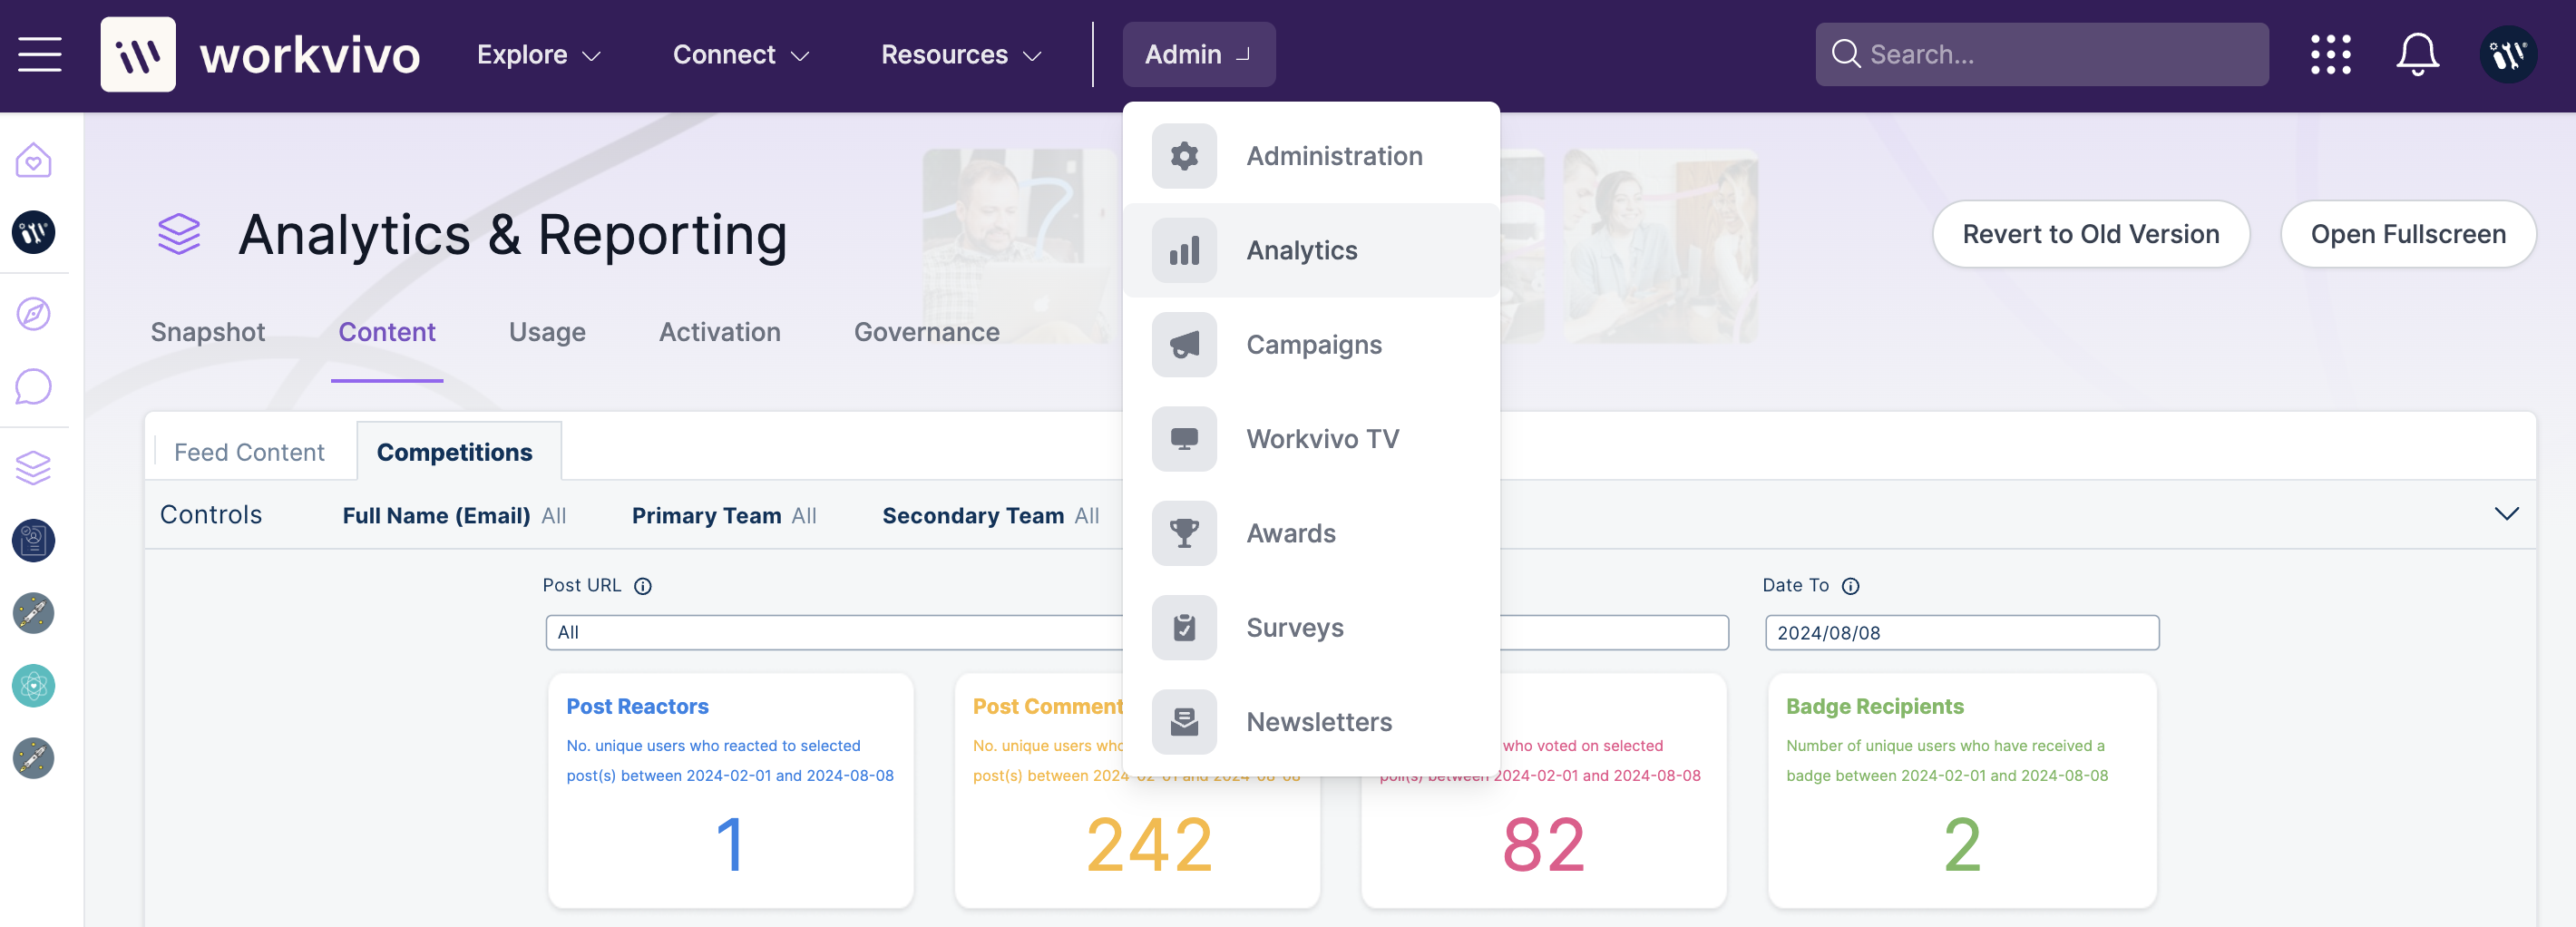The image size is (2576, 927).
Task: Switch to the Usage tab
Action: click(x=547, y=332)
